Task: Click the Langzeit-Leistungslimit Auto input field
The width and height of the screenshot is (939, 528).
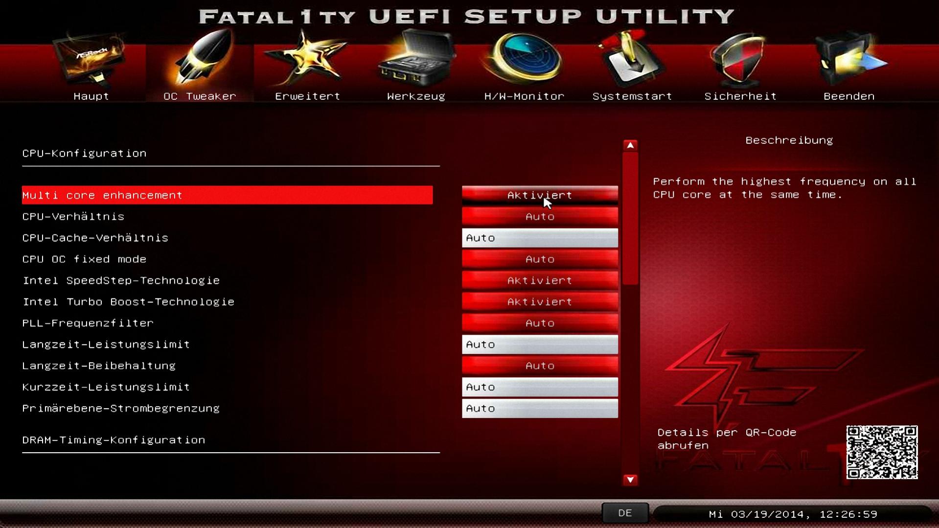Action: [x=540, y=344]
